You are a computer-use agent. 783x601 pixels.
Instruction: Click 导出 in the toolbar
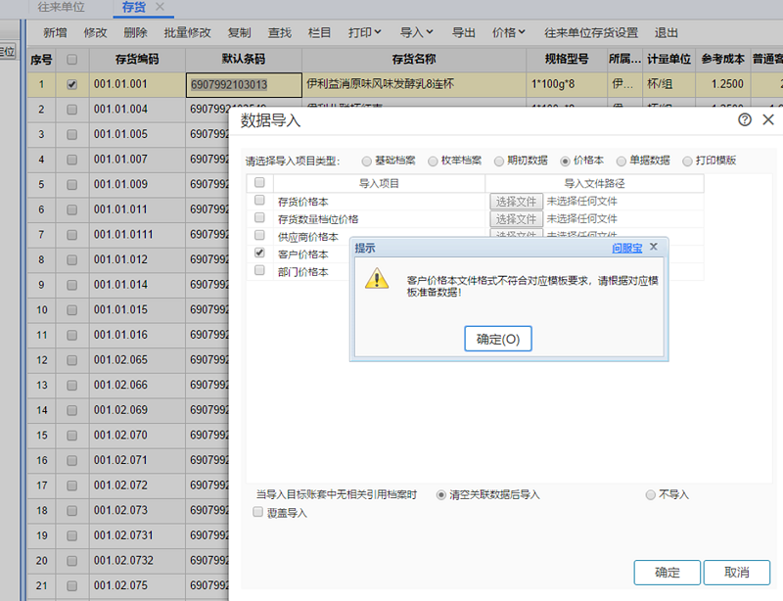463,33
